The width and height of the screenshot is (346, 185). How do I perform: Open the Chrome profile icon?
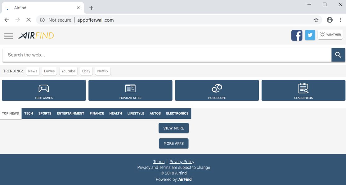[x=330, y=20]
